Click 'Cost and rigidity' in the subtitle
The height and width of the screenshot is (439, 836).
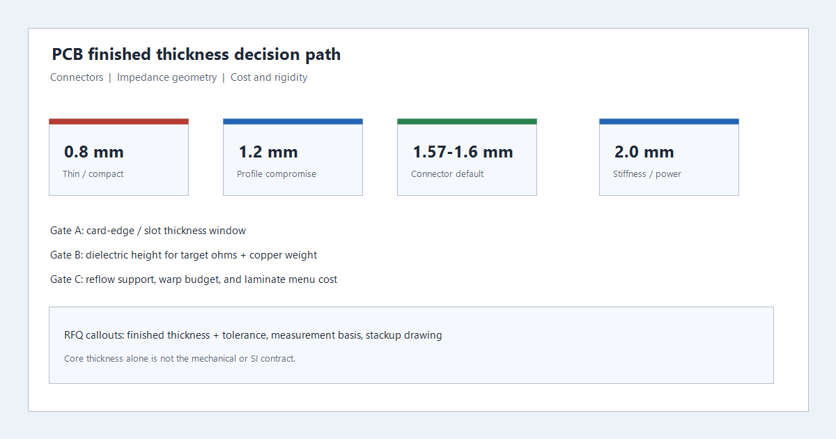tap(269, 77)
